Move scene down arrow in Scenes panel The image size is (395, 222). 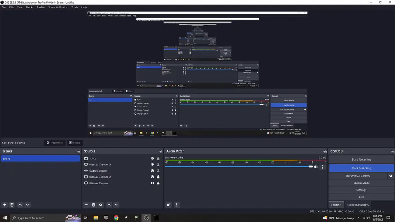pos(28,204)
